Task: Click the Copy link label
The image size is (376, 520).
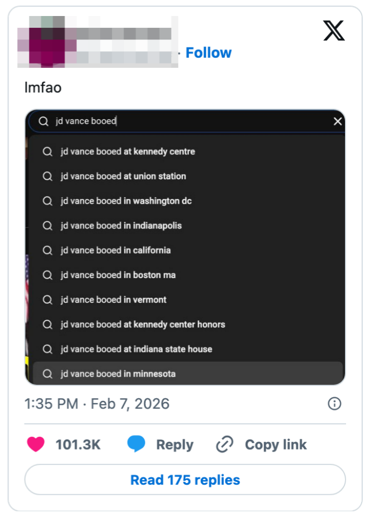Action: click(x=276, y=445)
